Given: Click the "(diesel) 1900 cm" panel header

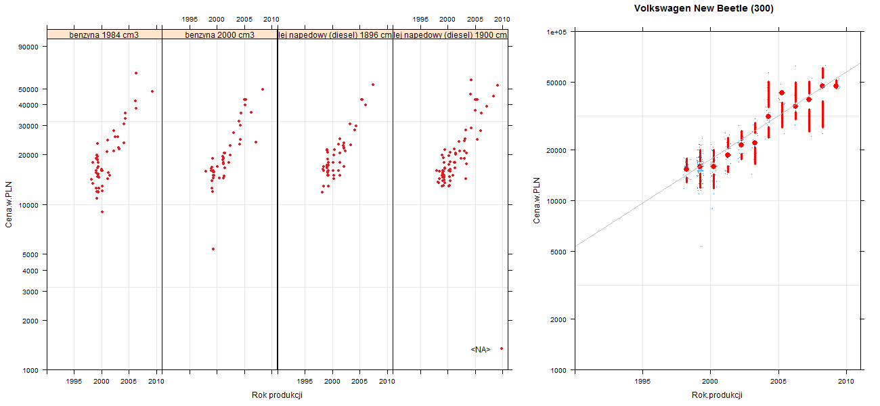Looking at the screenshot, I should [x=451, y=34].
